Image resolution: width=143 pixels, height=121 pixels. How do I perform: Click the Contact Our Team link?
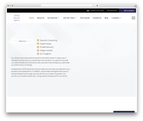[97, 11]
